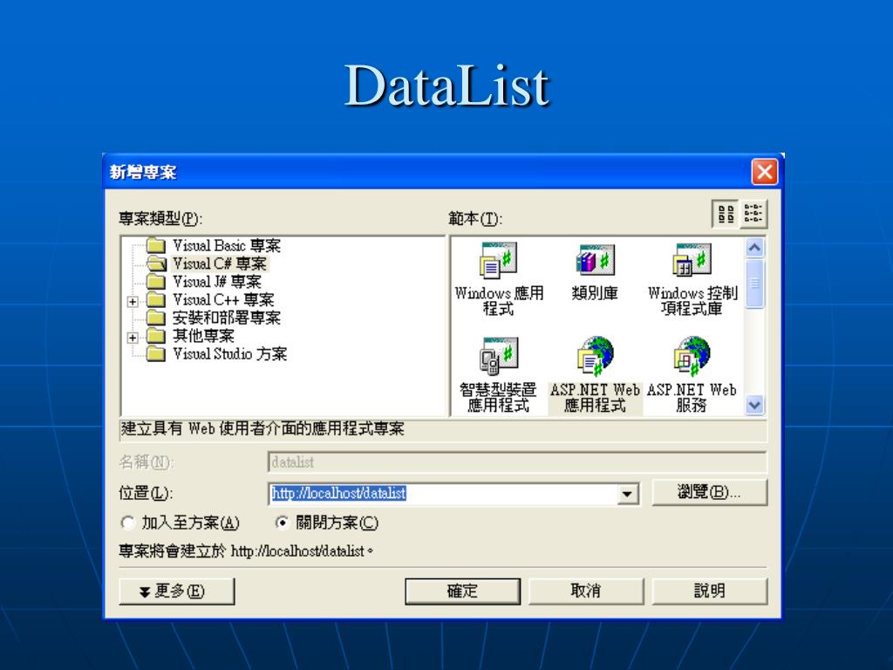Close the 新增專案 dialog
Image resolution: width=893 pixels, height=670 pixels.
pos(764,172)
